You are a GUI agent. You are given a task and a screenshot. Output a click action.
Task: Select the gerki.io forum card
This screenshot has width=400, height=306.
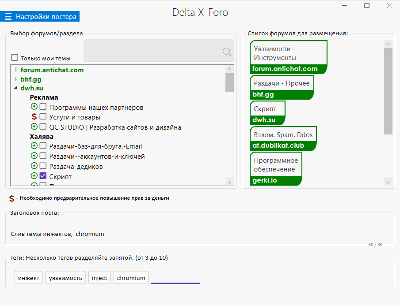pyautogui.click(x=276, y=168)
